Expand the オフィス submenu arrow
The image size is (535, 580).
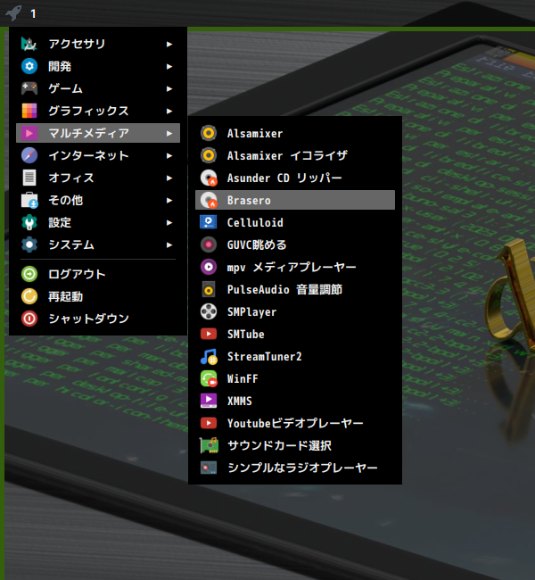[169, 178]
